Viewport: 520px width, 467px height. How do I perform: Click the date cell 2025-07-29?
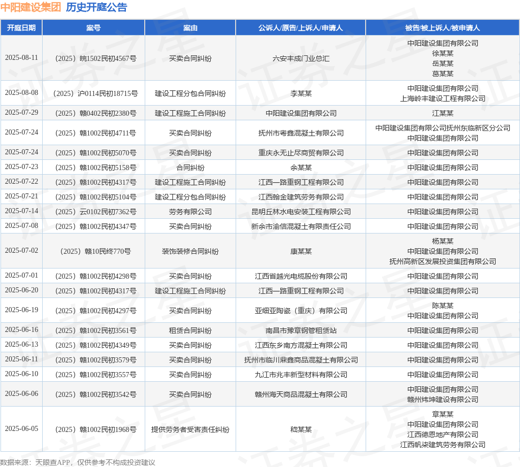pyautogui.click(x=21, y=113)
